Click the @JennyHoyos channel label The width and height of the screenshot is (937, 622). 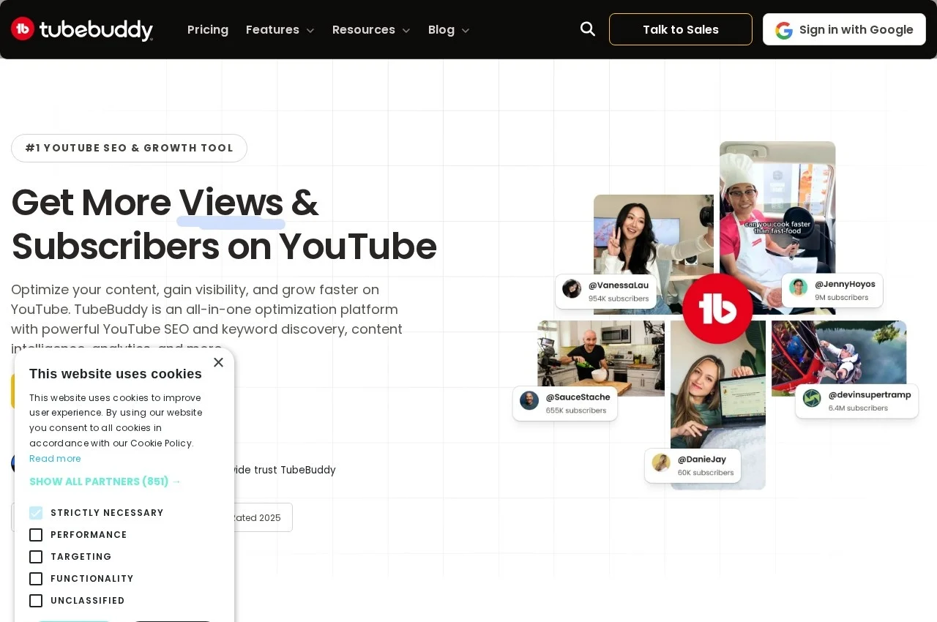(845, 284)
